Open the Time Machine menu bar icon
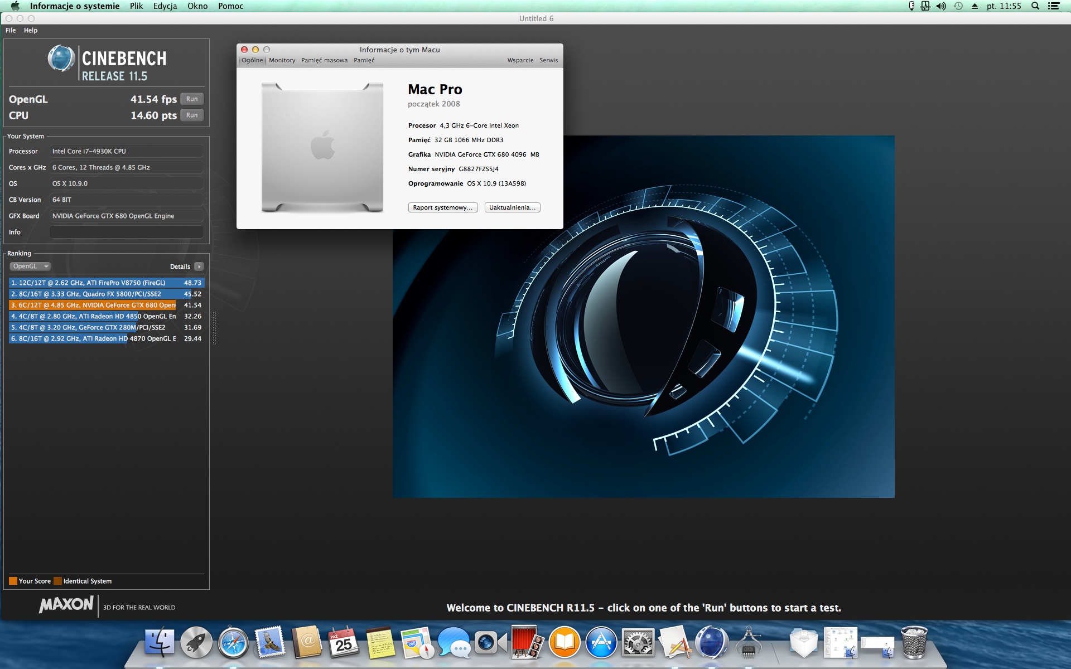The height and width of the screenshot is (669, 1071). click(x=958, y=6)
